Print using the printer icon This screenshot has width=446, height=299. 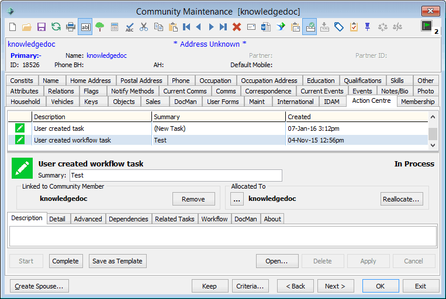click(71, 27)
